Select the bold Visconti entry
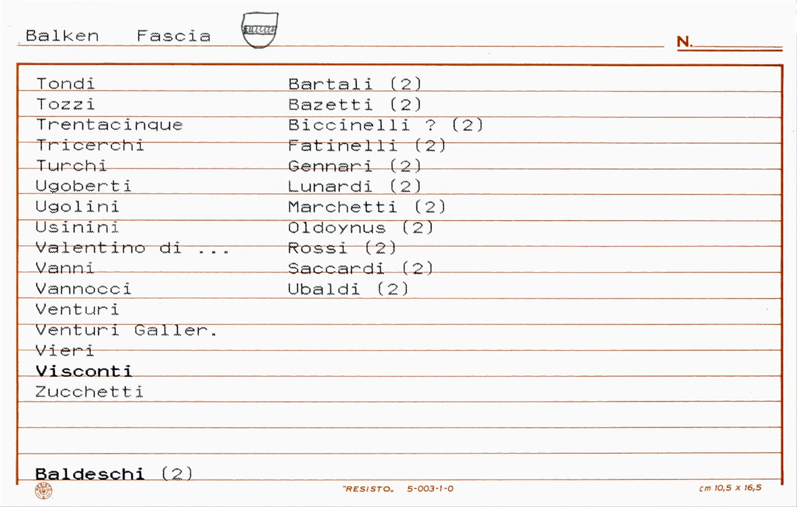The width and height of the screenshot is (797, 507). pos(84,371)
